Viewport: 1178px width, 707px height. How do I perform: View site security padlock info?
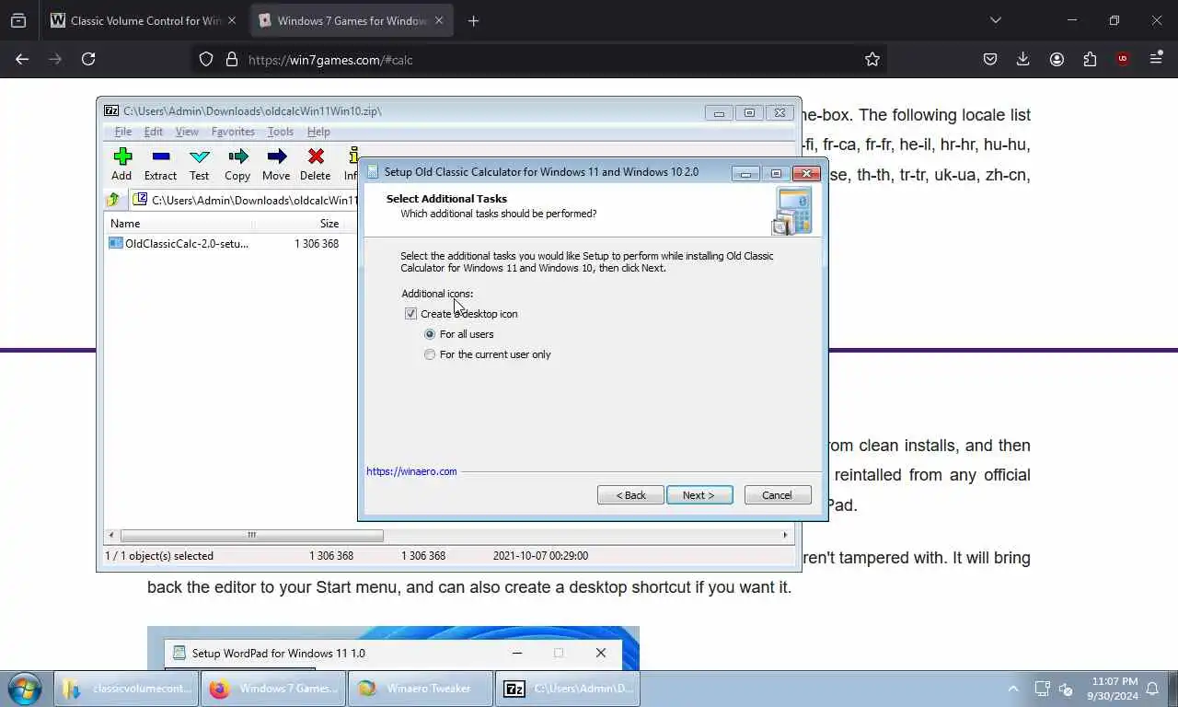(x=232, y=59)
